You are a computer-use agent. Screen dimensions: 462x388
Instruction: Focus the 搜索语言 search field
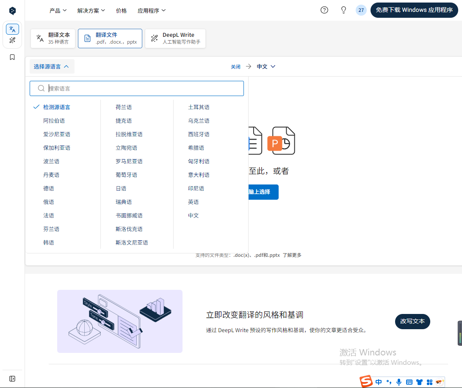(x=137, y=88)
